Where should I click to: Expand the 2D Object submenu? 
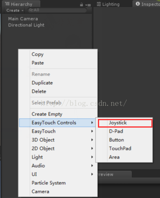58,149
